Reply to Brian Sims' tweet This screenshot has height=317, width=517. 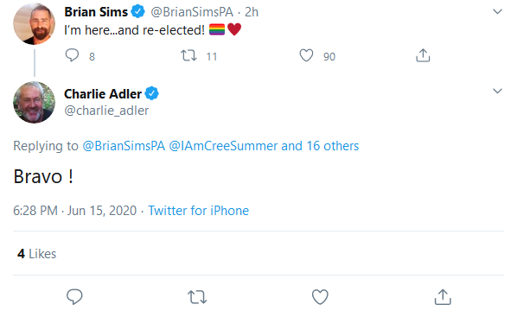pos(72,55)
